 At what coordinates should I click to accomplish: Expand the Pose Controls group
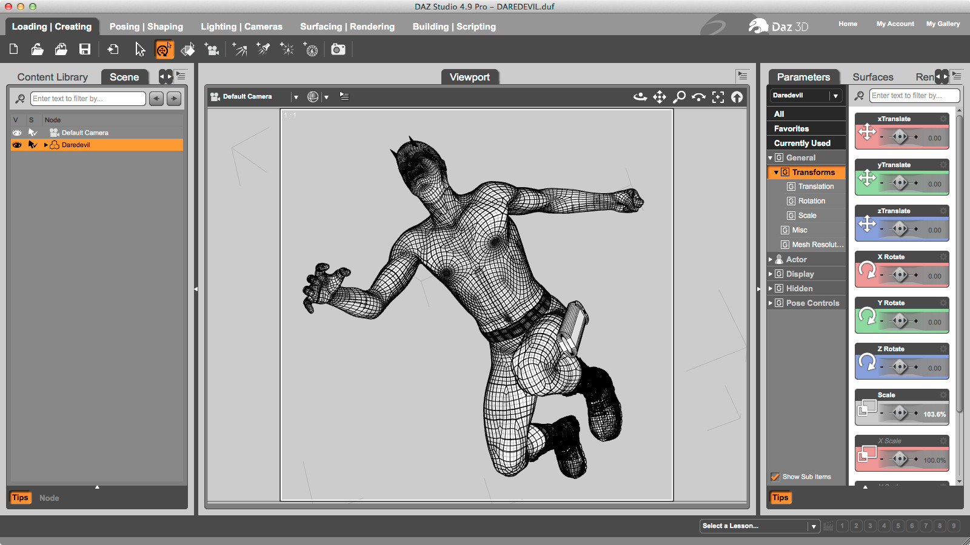tap(771, 303)
